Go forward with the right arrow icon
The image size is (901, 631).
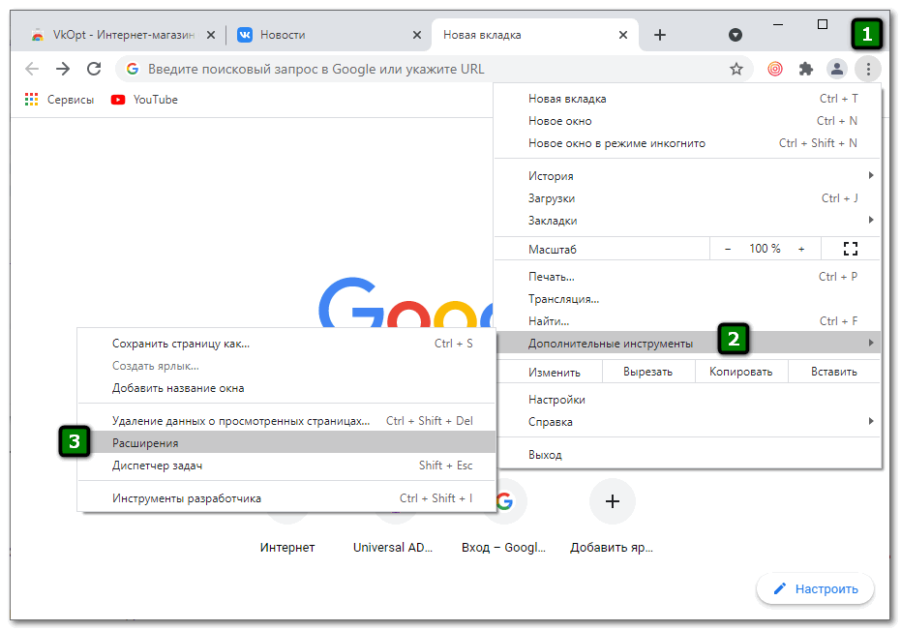[63, 69]
